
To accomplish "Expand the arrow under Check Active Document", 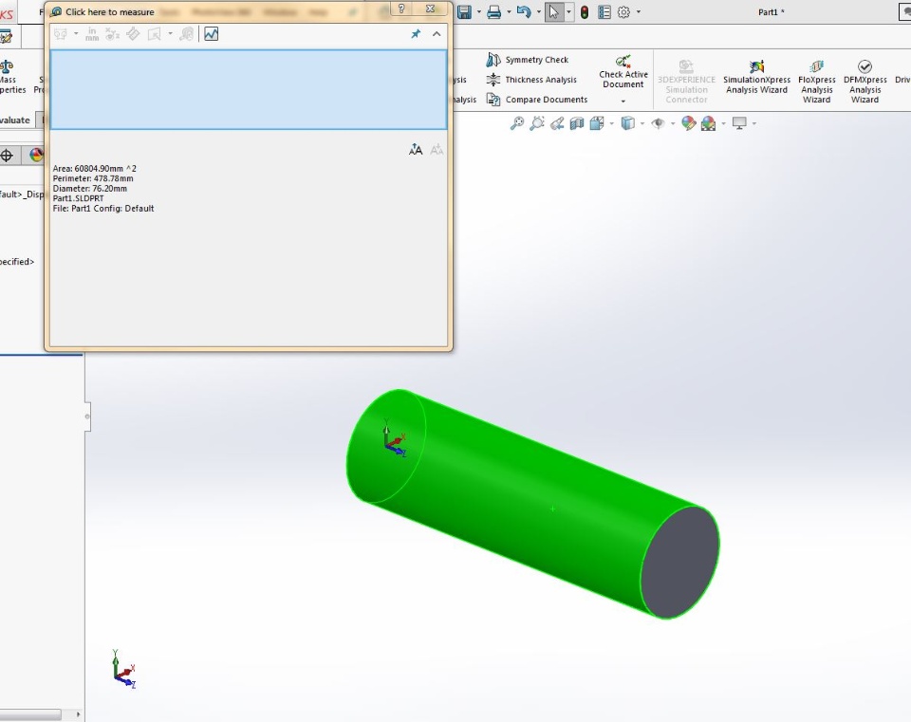I will 623,102.
